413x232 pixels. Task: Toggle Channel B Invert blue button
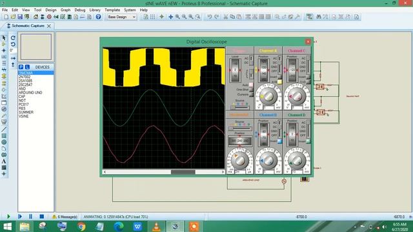tap(279, 141)
